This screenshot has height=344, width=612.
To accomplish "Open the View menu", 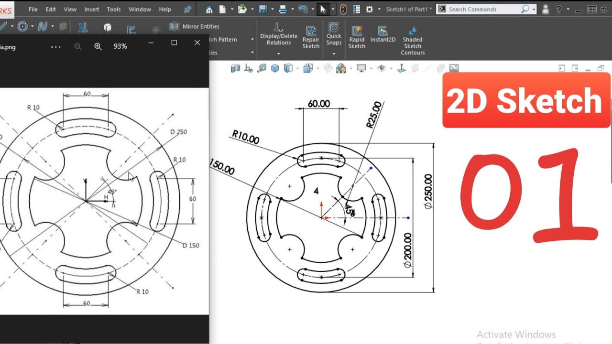I will 70,9.
